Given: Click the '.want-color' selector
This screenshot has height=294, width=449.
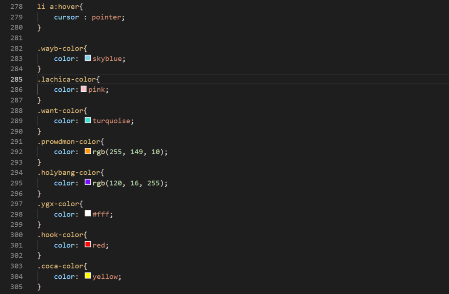Looking at the screenshot, I should pyautogui.click(x=60, y=111).
